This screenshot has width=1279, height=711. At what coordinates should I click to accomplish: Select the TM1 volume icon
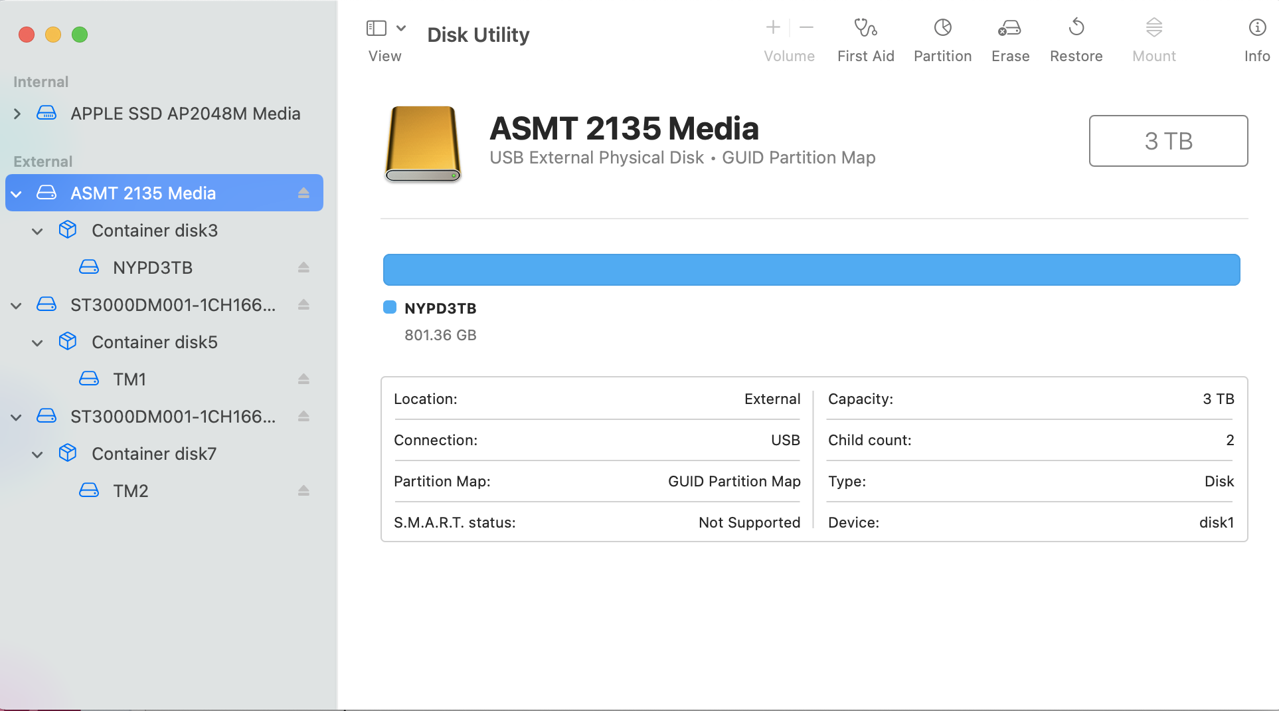pos(89,379)
